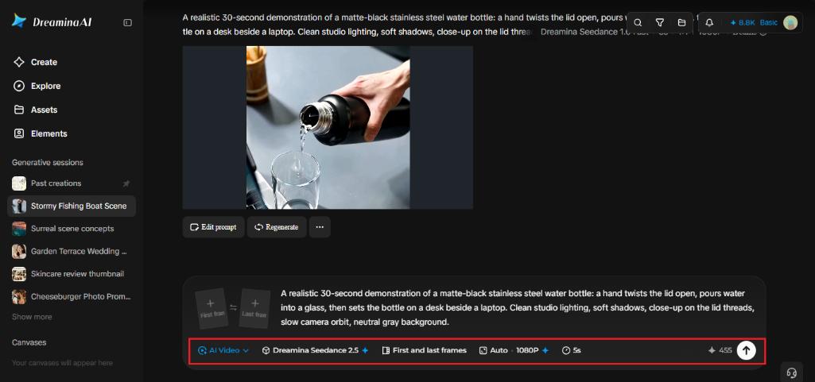Image resolution: width=815 pixels, height=382 pixels.
Task: Go to the Explore section
Action: [37, 86]
